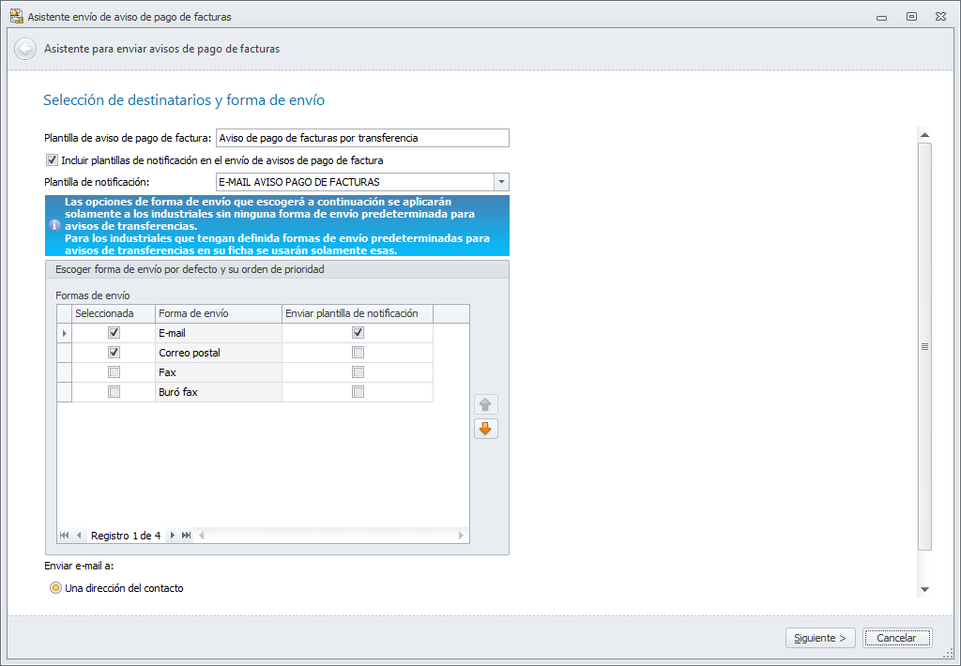The height and width of the screenshot is (666, 961).
Task: Enable Fax as selected sending method
Action: (x=114, y=371)
